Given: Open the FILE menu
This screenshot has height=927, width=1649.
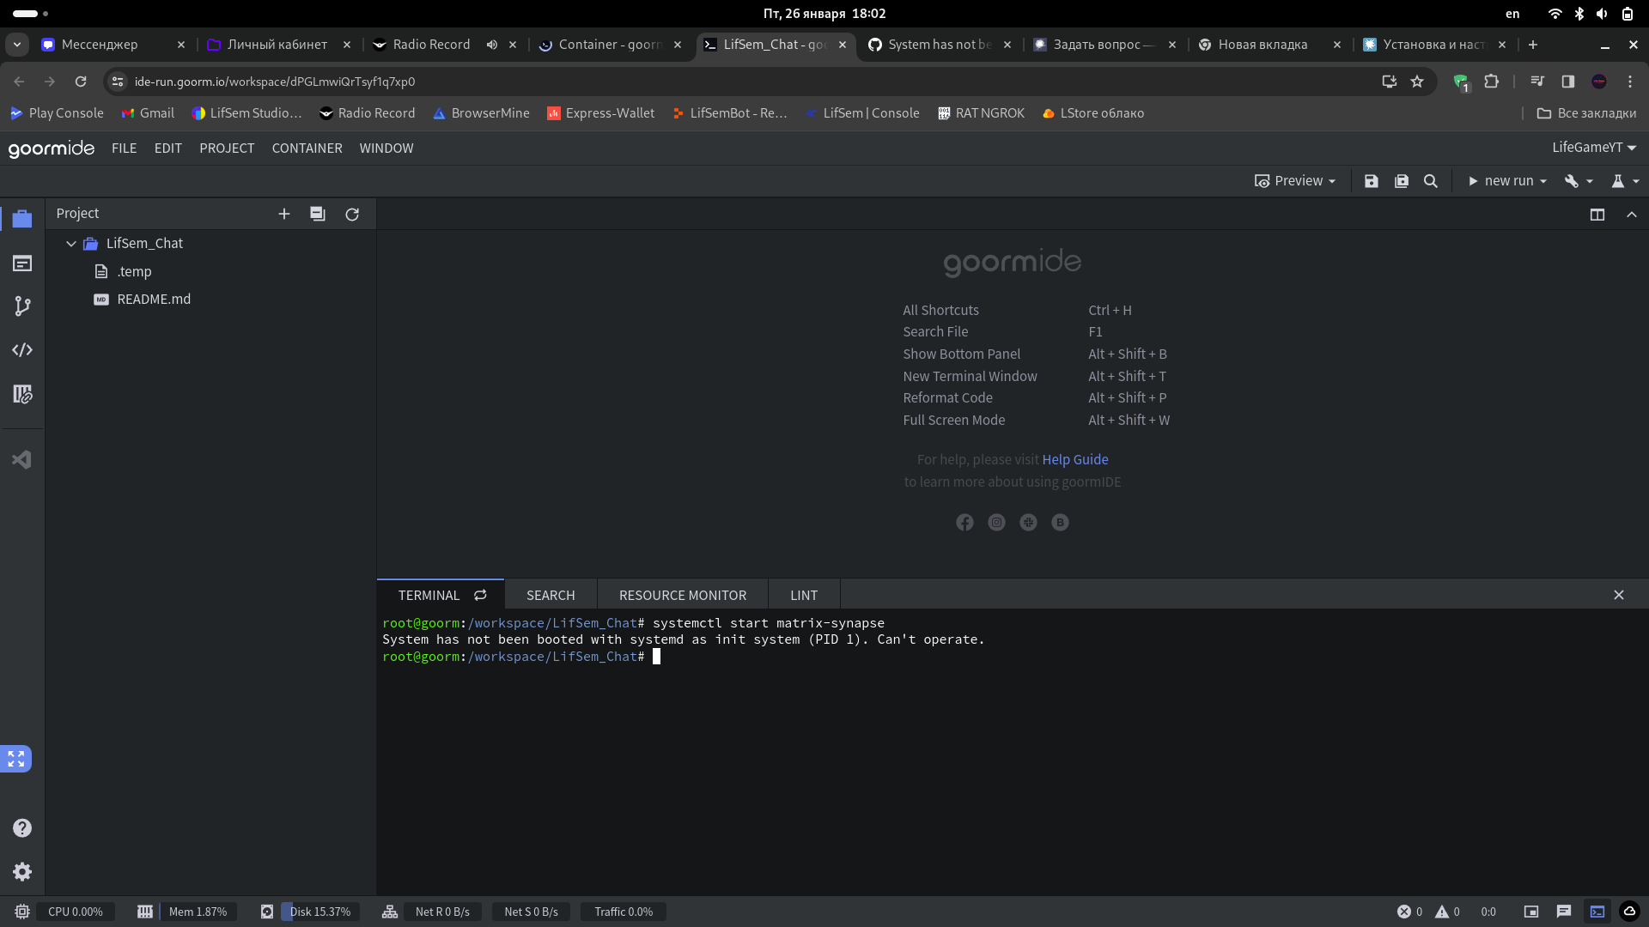Looking at the screenshot, I should click(124, 147).
